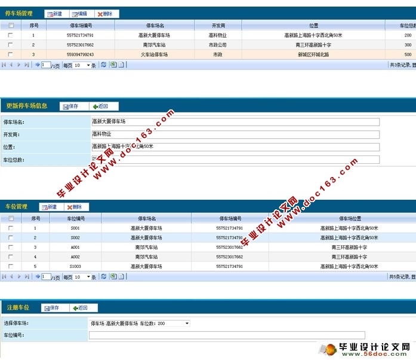Open per-page dropdown in 车位管理 pager
This screenshot has height=360, width=416.
click(82, 277)
